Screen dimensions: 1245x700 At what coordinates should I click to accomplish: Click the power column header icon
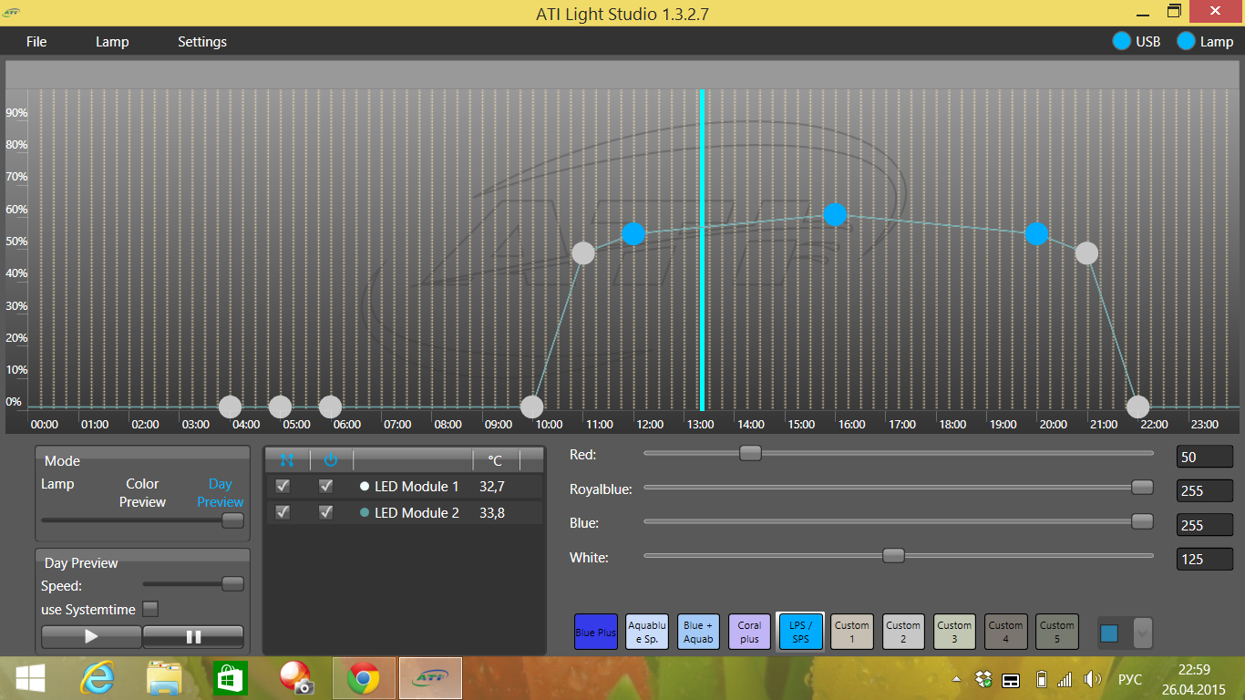pos(331,460)
